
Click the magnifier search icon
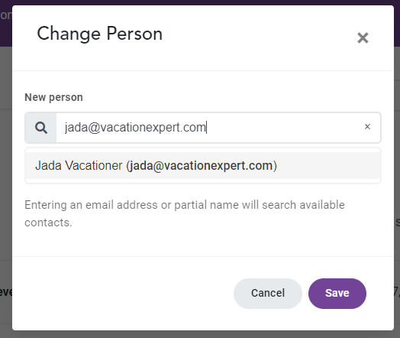pyautogui.click(x=40, y=128)
